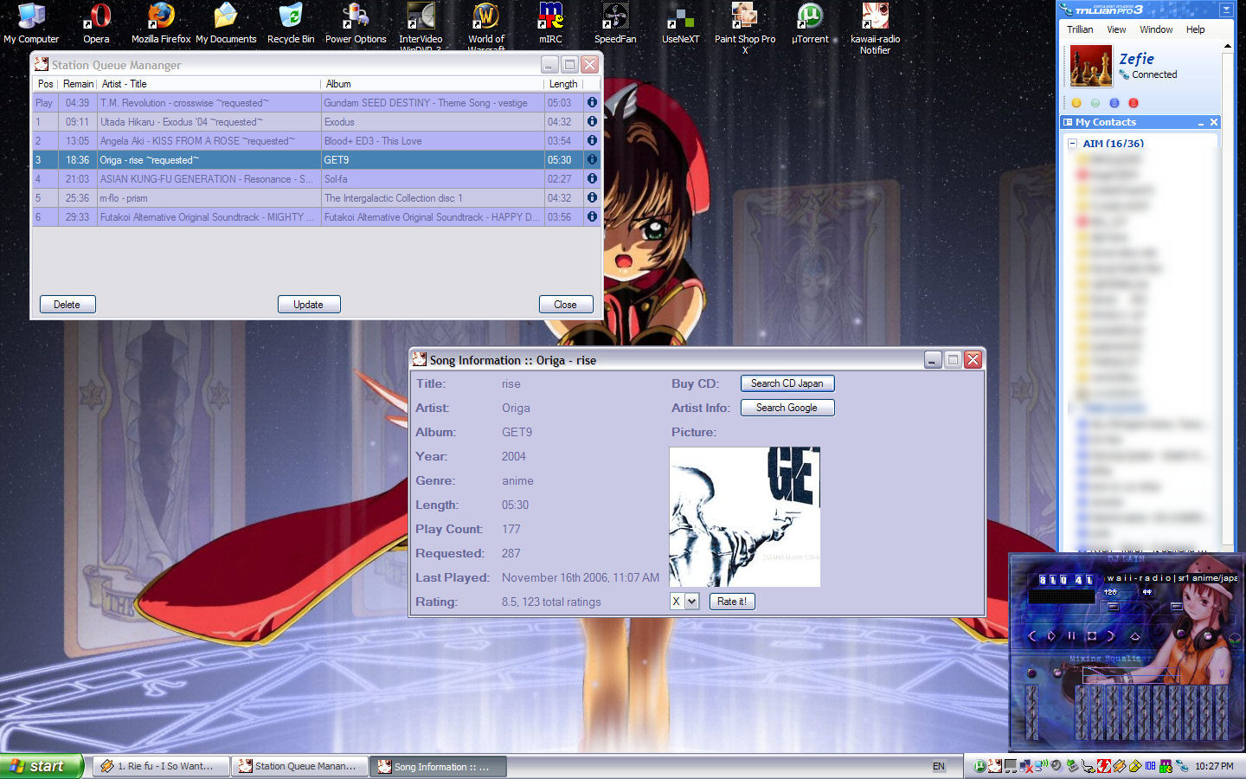Click the leftmost equalizer preamp slider
Screen dimensions: 1246x779
(x=1031, y=712)
